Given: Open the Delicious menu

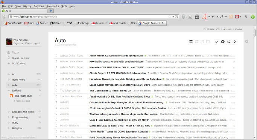Looking at the screenshot, I should (39, 6).
